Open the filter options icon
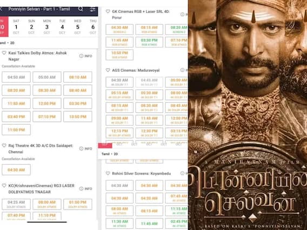 click(92, 9)
